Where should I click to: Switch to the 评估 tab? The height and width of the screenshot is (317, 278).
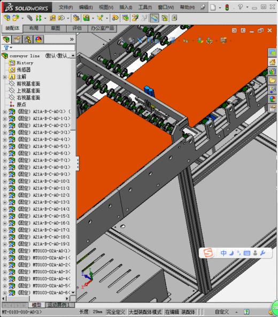(77, 28)
